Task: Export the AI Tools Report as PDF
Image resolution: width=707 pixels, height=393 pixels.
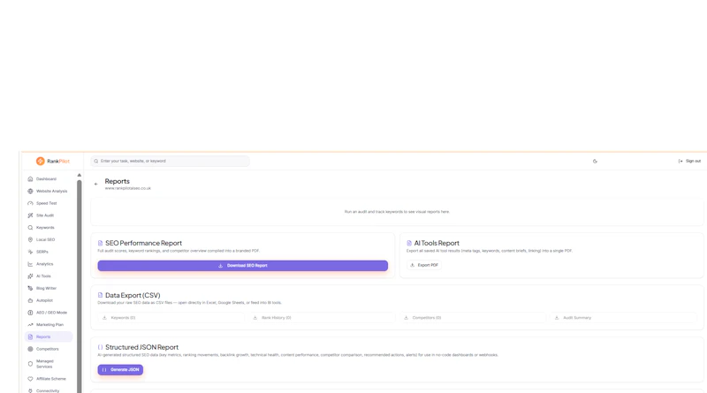Action: coord(424,265)
